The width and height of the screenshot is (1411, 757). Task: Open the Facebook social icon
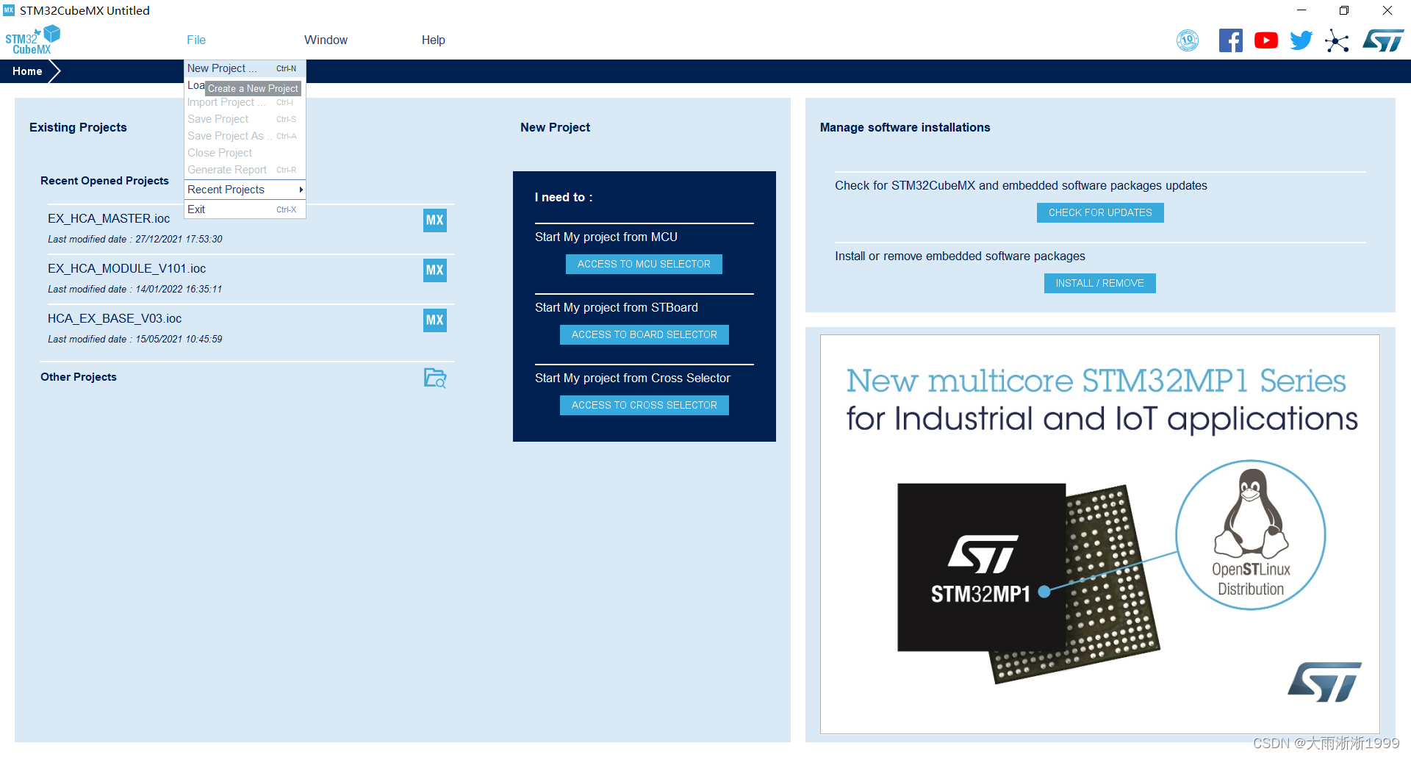(x=1231, y=40)
